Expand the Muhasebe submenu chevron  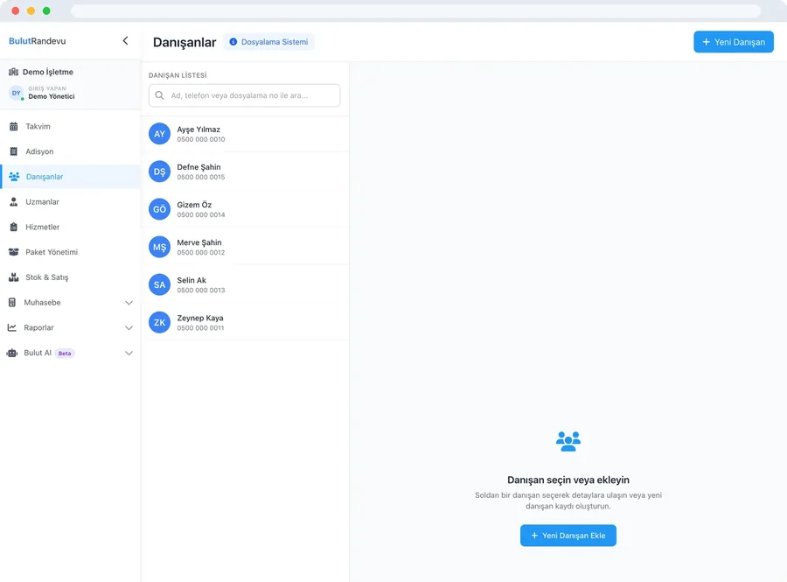click(x=129, y=303)
